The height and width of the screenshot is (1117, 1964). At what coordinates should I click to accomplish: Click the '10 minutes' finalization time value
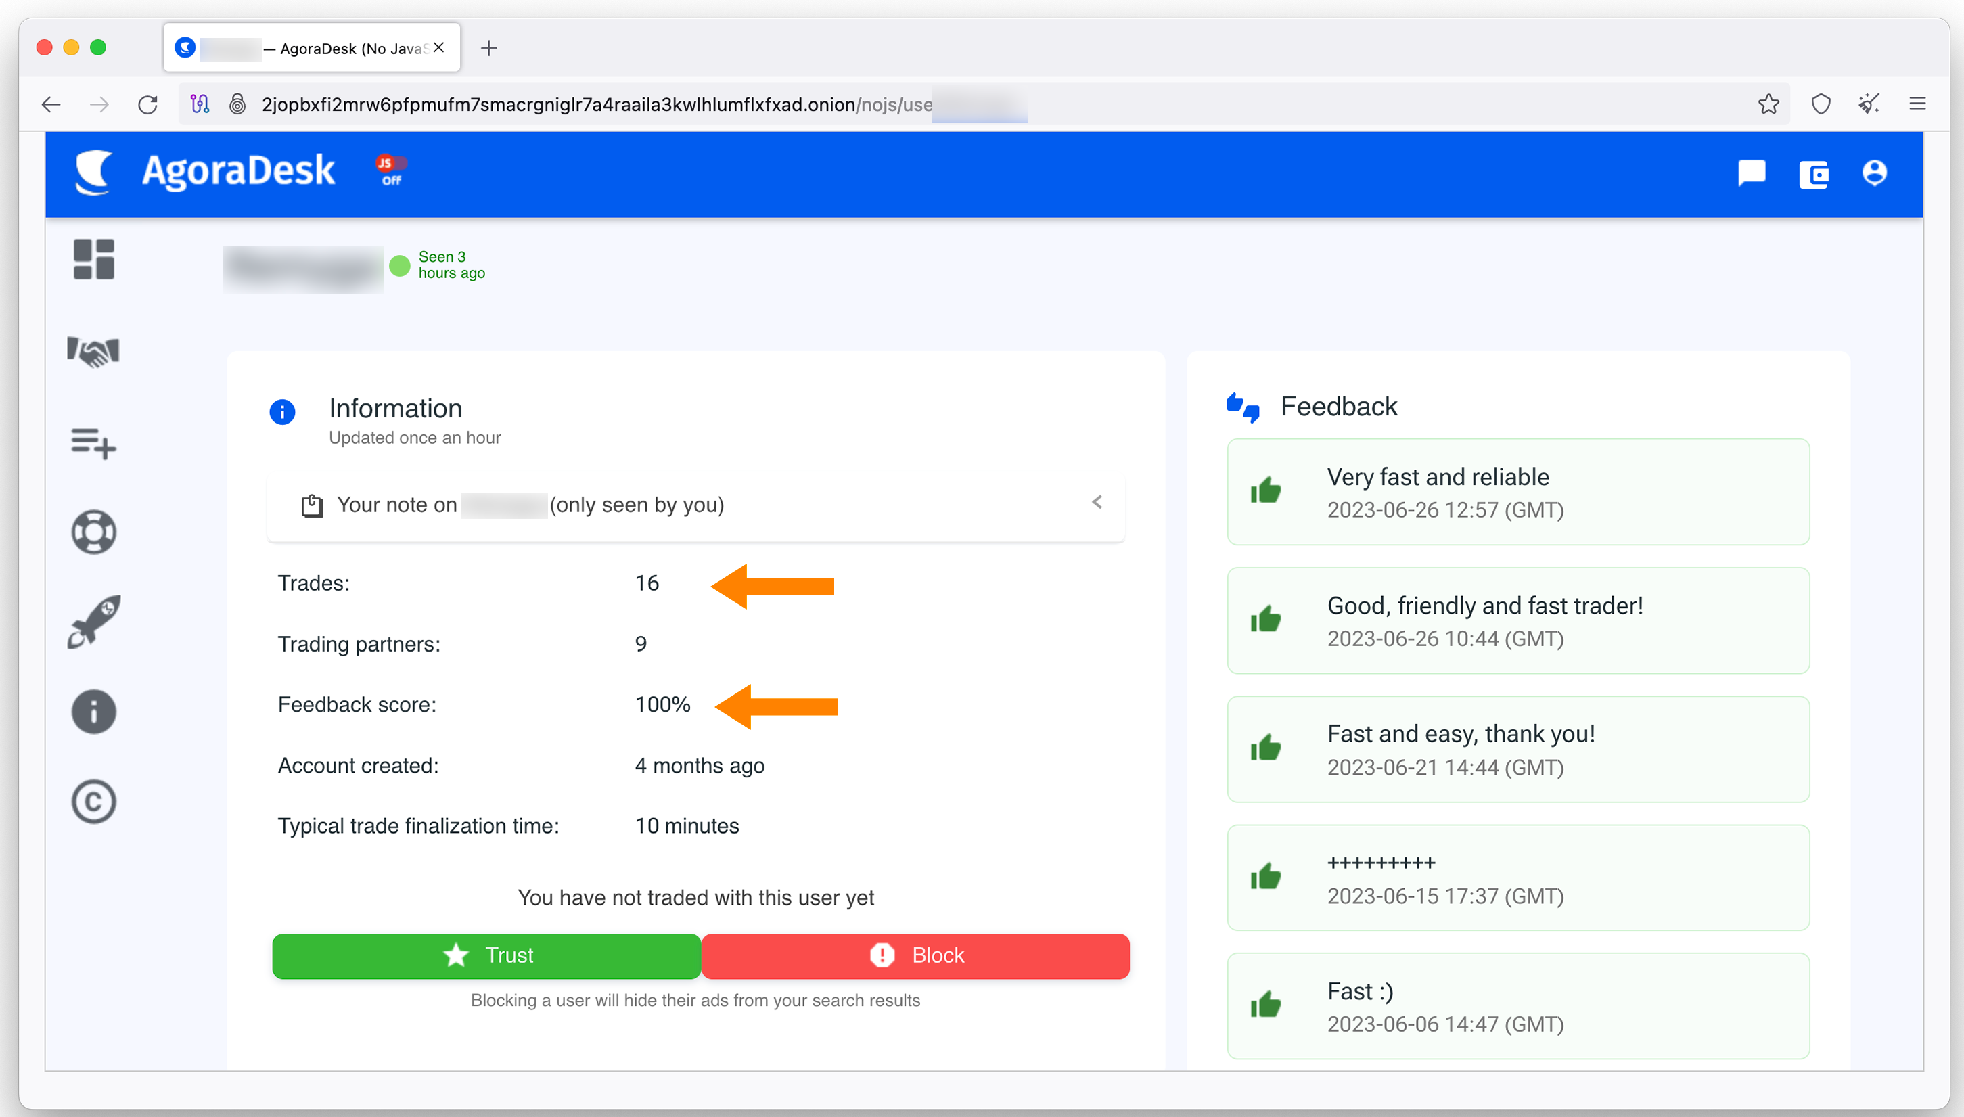pos(687,826)
